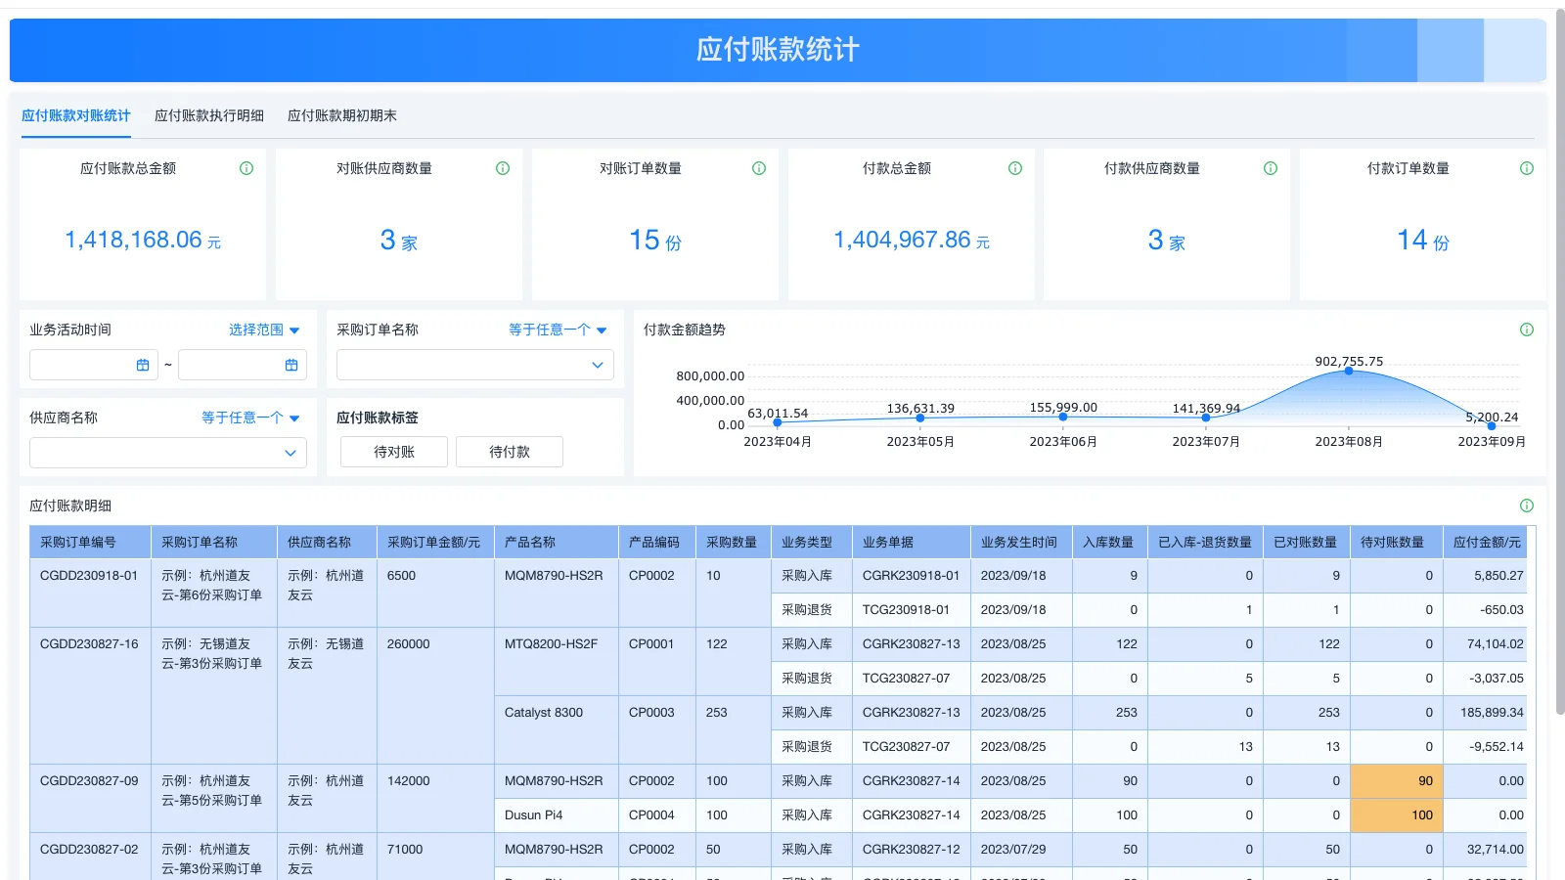1565x880 pixels.
Task: Click -9,552.14 payable amount cell
Action: 1485,747
